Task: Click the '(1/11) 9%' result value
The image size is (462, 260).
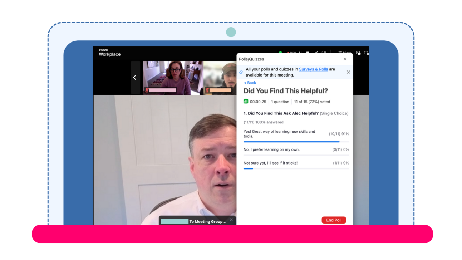Action: click(x=341, y=163)
